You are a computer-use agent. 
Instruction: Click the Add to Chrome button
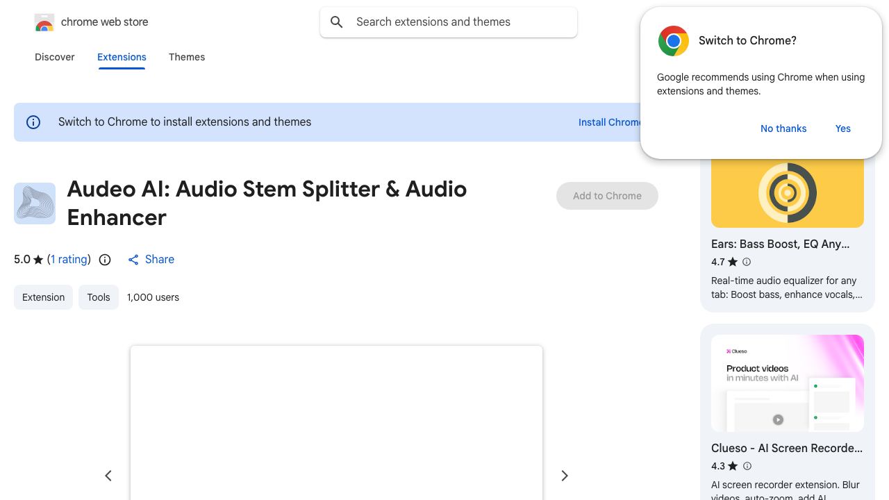pos(607,196)
